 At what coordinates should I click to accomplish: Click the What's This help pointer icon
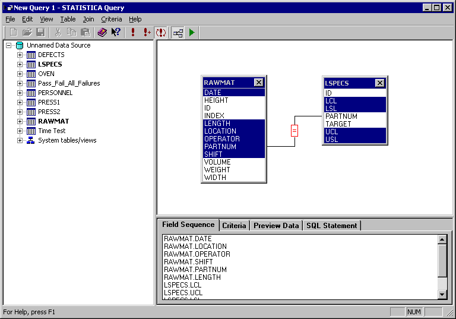[x=116, y=33]
